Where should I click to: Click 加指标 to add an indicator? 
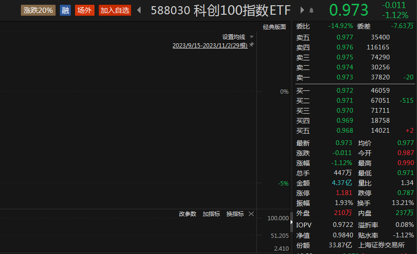(x=211, y=214)
